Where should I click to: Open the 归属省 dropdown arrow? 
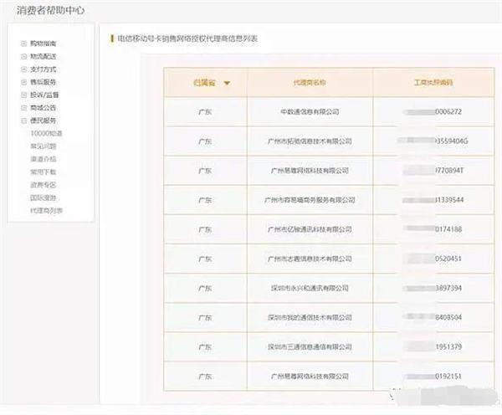227,84
